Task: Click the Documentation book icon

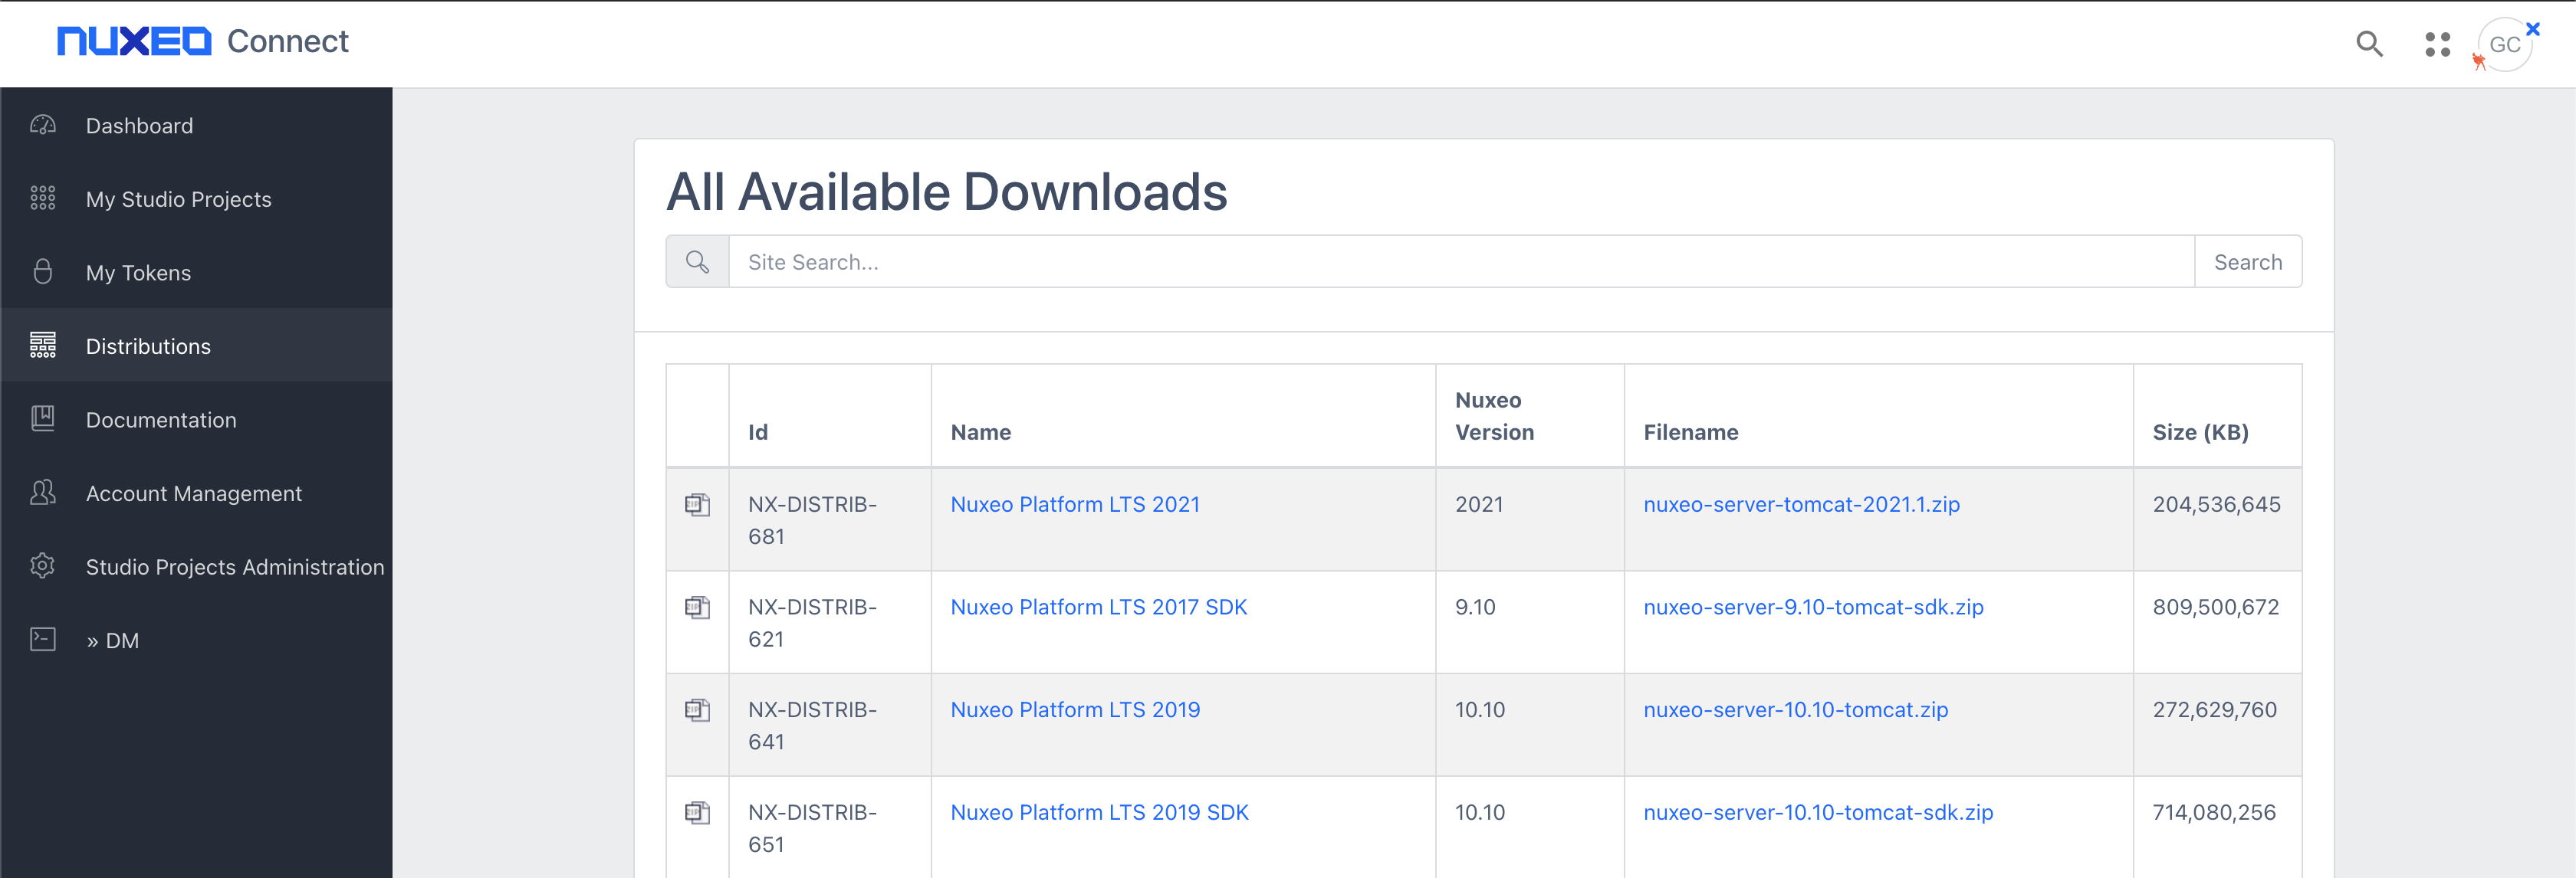Action: coord(43,418)
